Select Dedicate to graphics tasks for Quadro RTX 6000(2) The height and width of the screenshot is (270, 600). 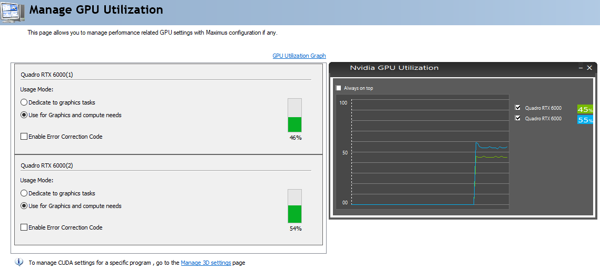pos(24,193)
